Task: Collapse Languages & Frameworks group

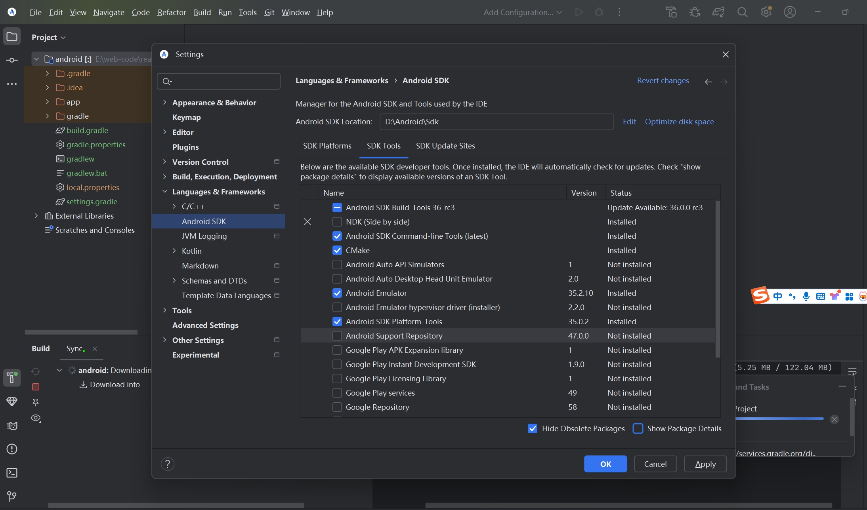Action: click(x=165, y=192)
